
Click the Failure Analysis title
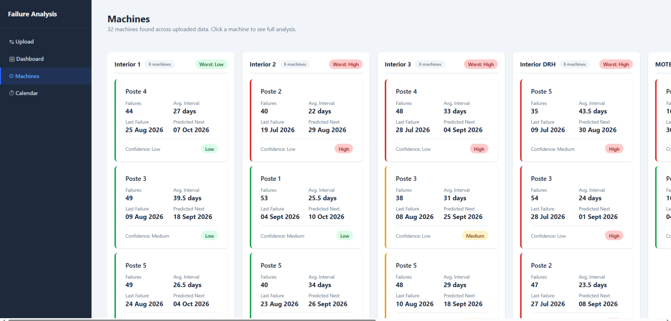(x=32, y=14)
